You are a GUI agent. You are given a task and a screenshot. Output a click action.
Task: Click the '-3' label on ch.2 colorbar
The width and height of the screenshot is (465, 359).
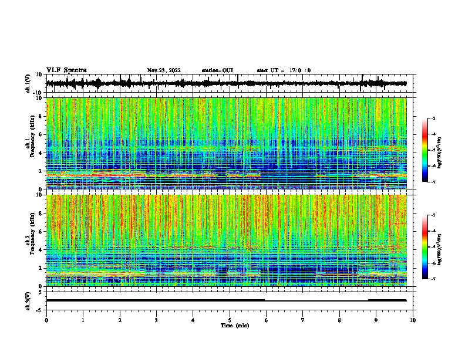433,215
